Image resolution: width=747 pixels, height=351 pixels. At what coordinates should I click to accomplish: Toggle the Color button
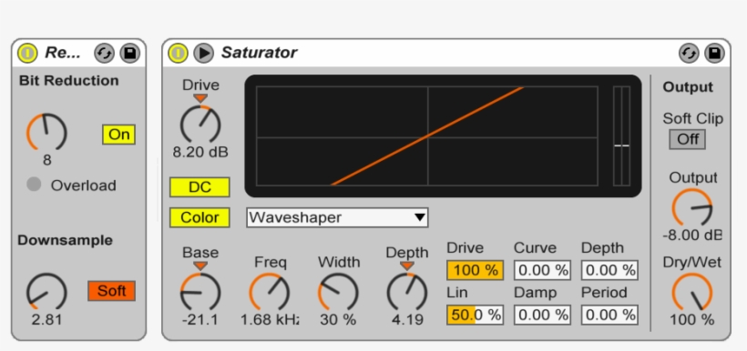[x=200, y=217]
